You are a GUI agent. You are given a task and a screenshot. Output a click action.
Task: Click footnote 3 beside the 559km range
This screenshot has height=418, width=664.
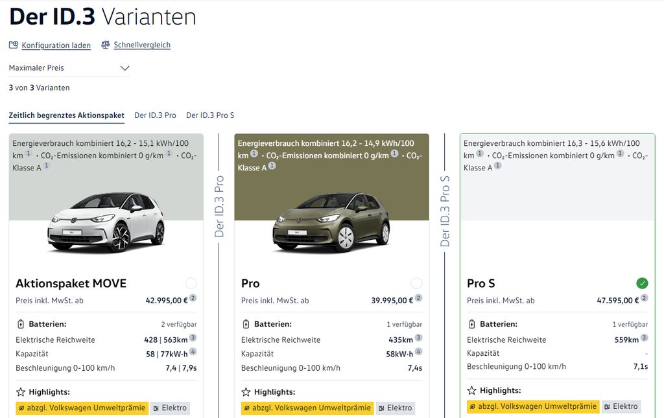point(643,336)
